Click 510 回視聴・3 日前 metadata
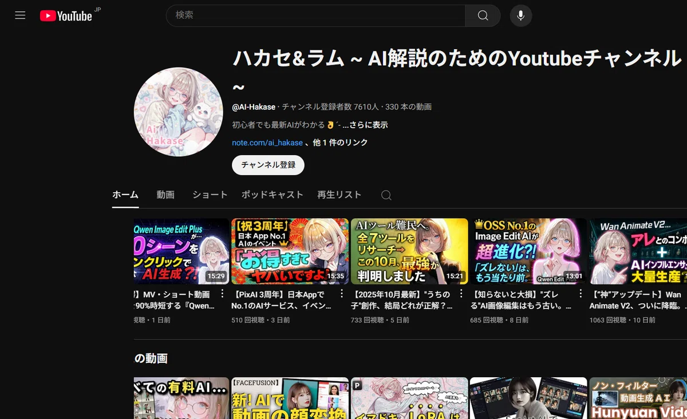The width and height of the screenshot is (687, 419). (x=260, y=320)
